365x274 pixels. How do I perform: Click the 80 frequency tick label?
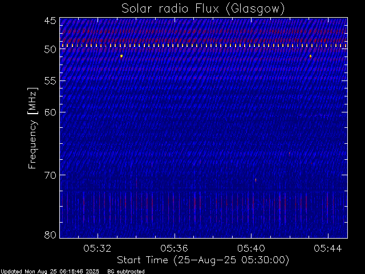[x=50, y=235]
